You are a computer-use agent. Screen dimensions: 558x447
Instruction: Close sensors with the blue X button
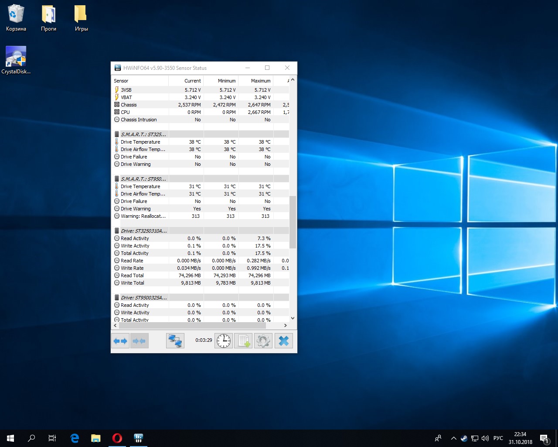point(284,341)
